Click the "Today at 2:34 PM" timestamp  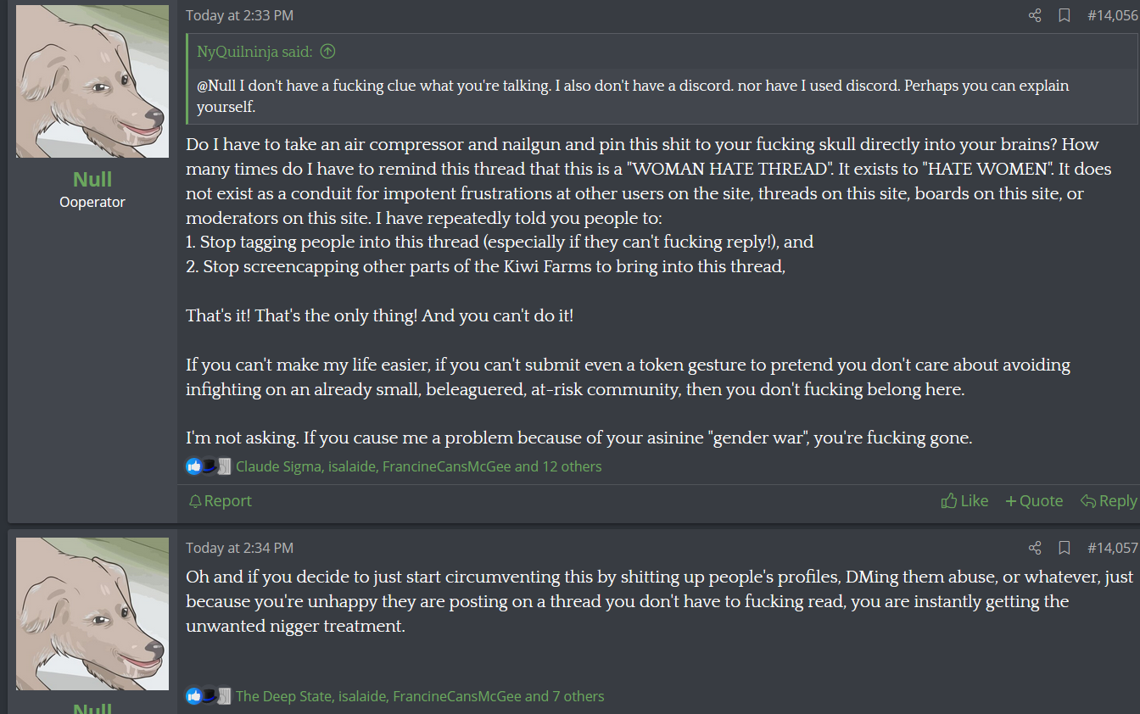[239, 548]
